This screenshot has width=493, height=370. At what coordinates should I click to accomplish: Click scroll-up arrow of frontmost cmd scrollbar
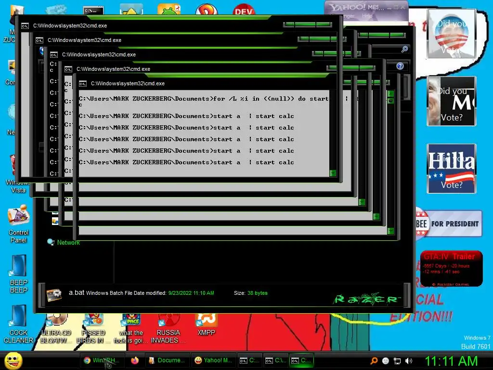tap(390, 94)
